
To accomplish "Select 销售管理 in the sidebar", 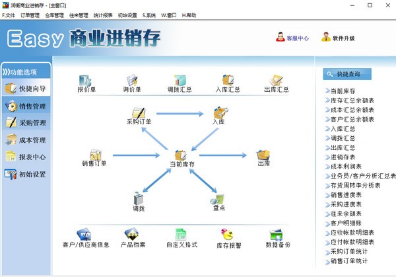I will (26, 106).
